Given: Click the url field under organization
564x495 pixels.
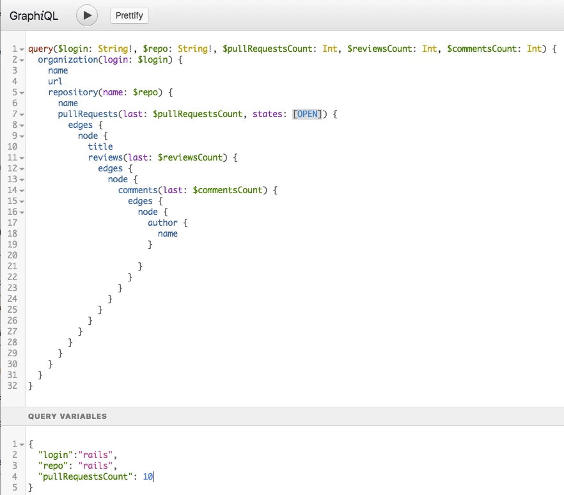Looking at the screenshot, I should pos(55,82).
